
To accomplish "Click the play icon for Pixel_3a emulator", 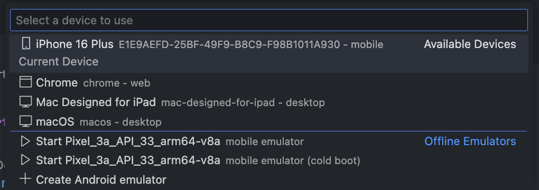I will point(25,141).
